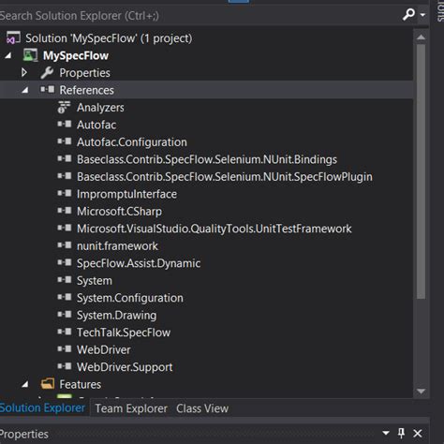Click the nunit.framework reference icon
Image resolution: width=444 pixels, height=444 pixels.
pyautogui.click(x=65, y=245)
